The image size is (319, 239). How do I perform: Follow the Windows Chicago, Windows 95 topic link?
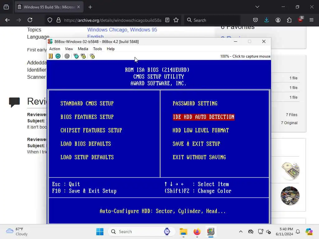pos(122,30)
